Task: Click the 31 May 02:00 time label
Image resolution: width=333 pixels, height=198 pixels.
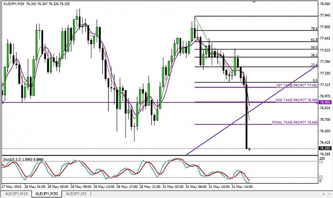Action: click(x=173, y=187)
